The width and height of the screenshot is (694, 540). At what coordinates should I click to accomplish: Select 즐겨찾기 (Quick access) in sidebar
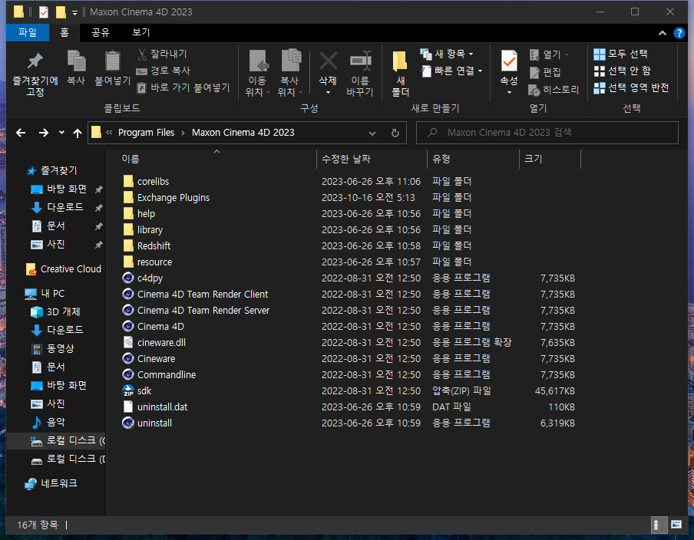51,171
